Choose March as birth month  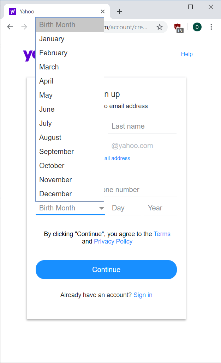pos(49,67)
